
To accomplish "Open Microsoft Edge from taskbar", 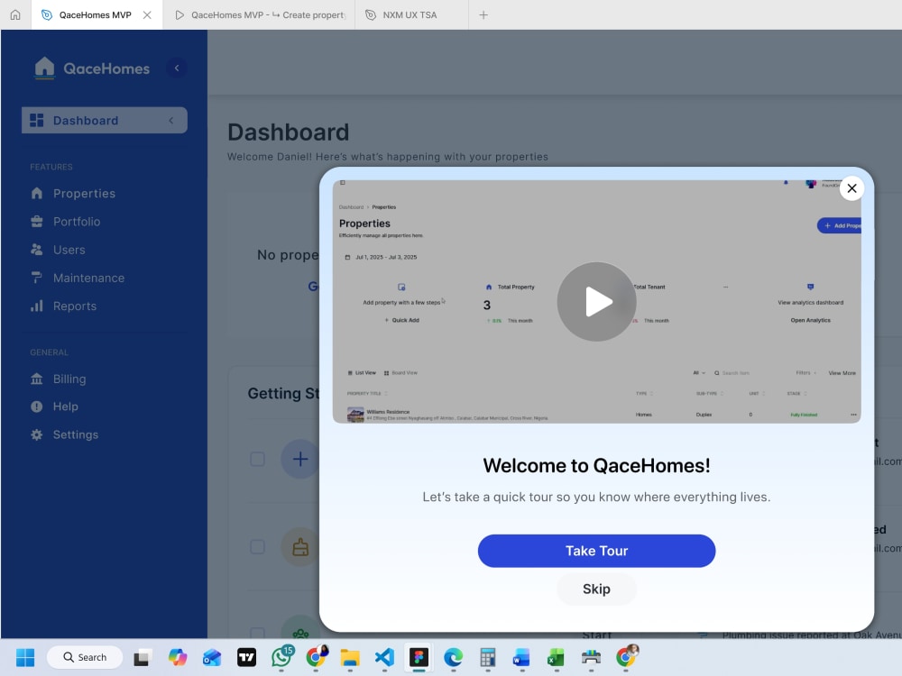I will [454, 657].
